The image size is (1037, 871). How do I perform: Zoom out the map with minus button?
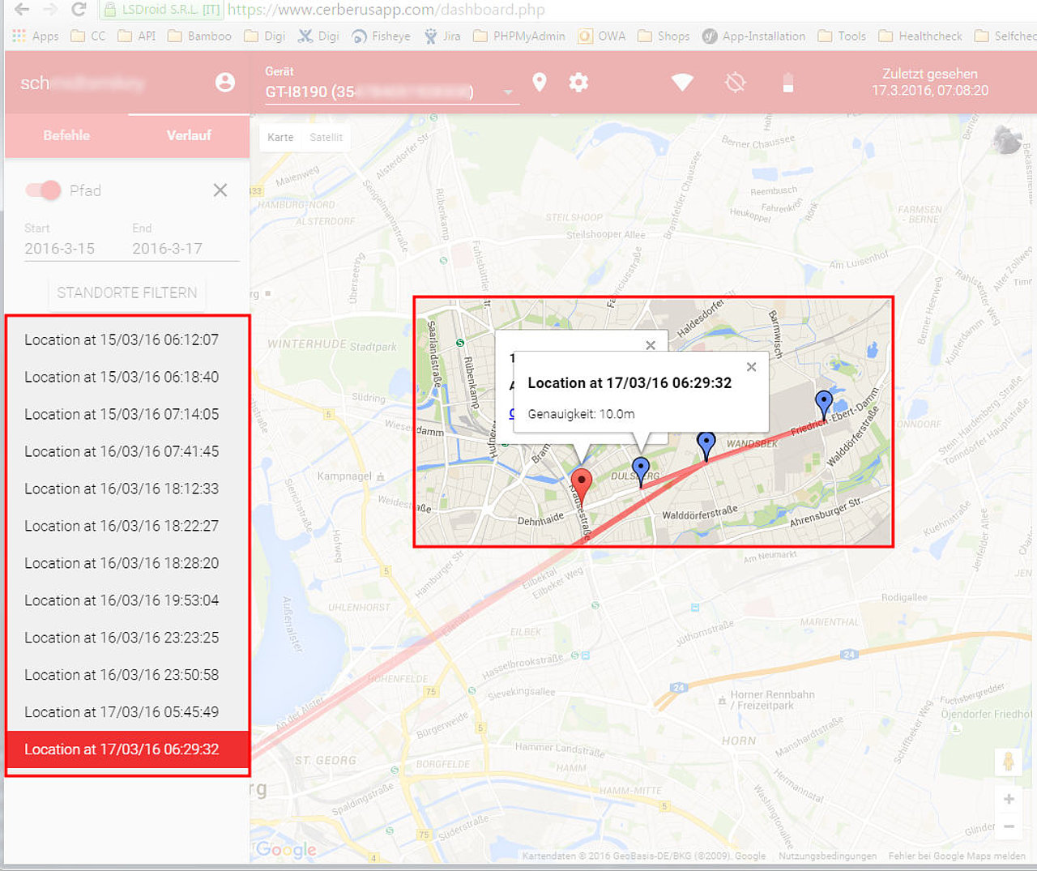click(1009, 826)
